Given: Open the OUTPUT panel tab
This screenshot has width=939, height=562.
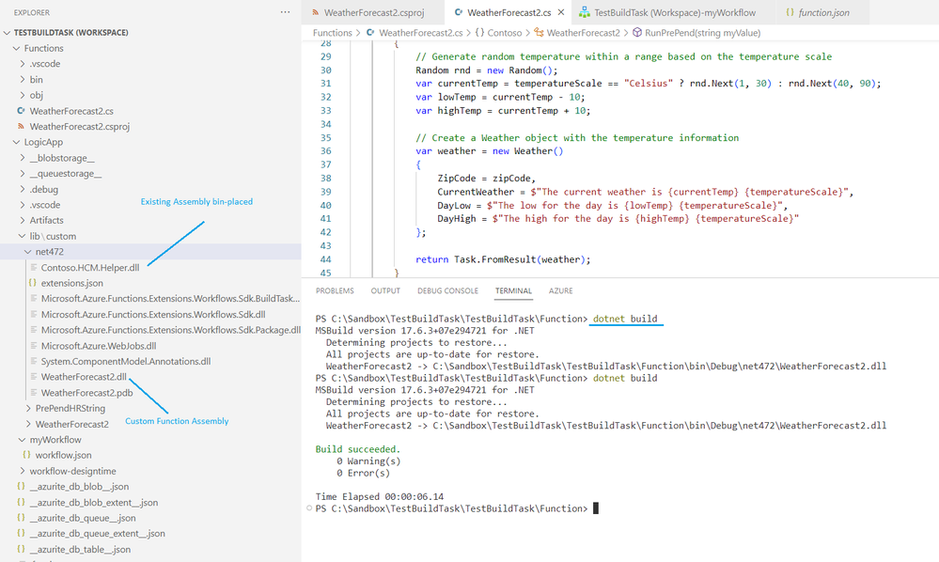Looking at the screenshot, I should (385, 291).
